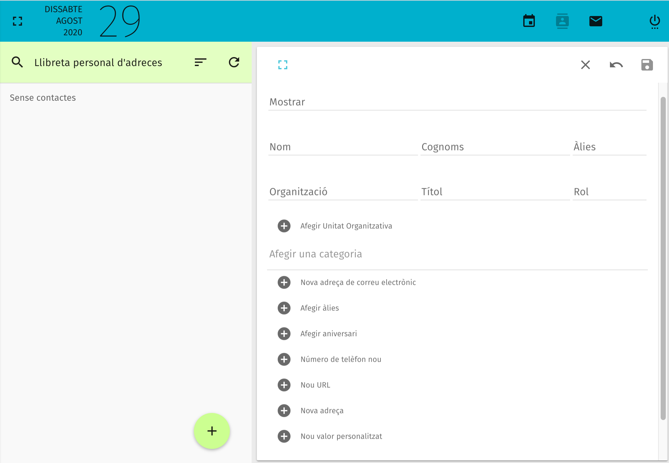Screen dimensions: 669x463
Task: Click plus icon for Nova adreça de correu electrònic
Action: pos(284,282)
